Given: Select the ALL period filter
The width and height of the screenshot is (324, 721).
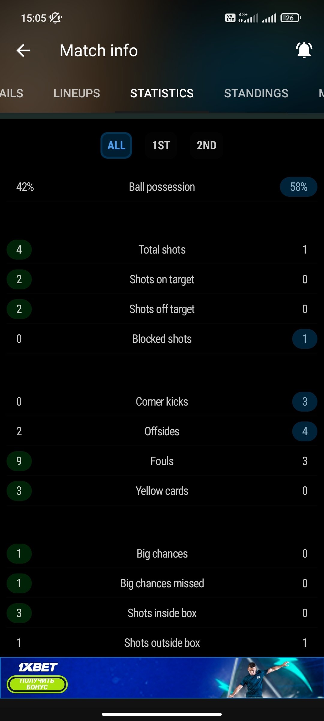Looking at the screenshot, I should [x=116, y=145].
